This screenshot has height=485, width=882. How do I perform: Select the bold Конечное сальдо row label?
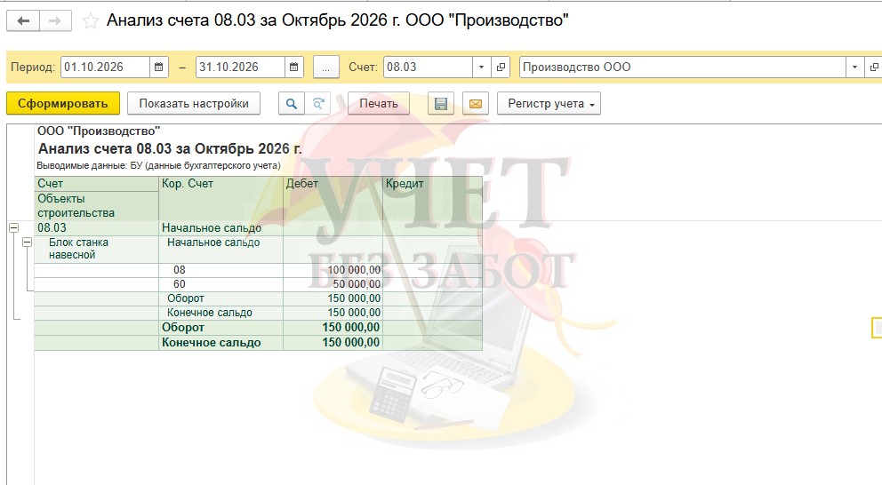click(x=211, y=343)
